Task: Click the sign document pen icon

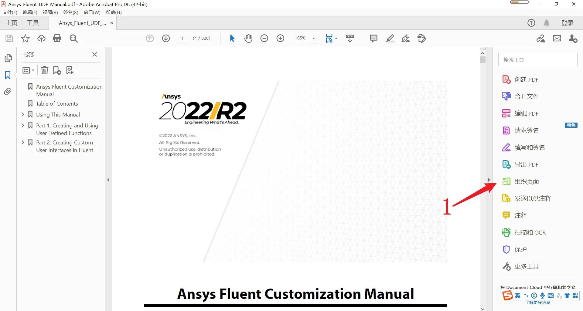Action: pyautogui.click(x=406, y=38)
